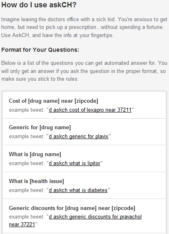Click the 'Cost of [drug name] near [zipcode]' title
This screenshot has height=234, width=169.
click(53, 101)
